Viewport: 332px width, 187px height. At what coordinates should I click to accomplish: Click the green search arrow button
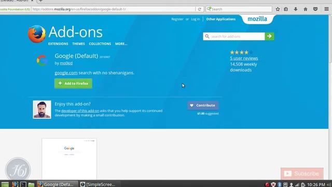coord(269,36)
